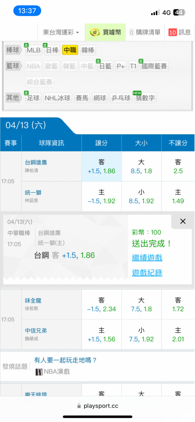Screen dimensions: 195x422
Task: Pick 客 1.72 moneyline for 味全龍
Action: (x=178, y=305)
